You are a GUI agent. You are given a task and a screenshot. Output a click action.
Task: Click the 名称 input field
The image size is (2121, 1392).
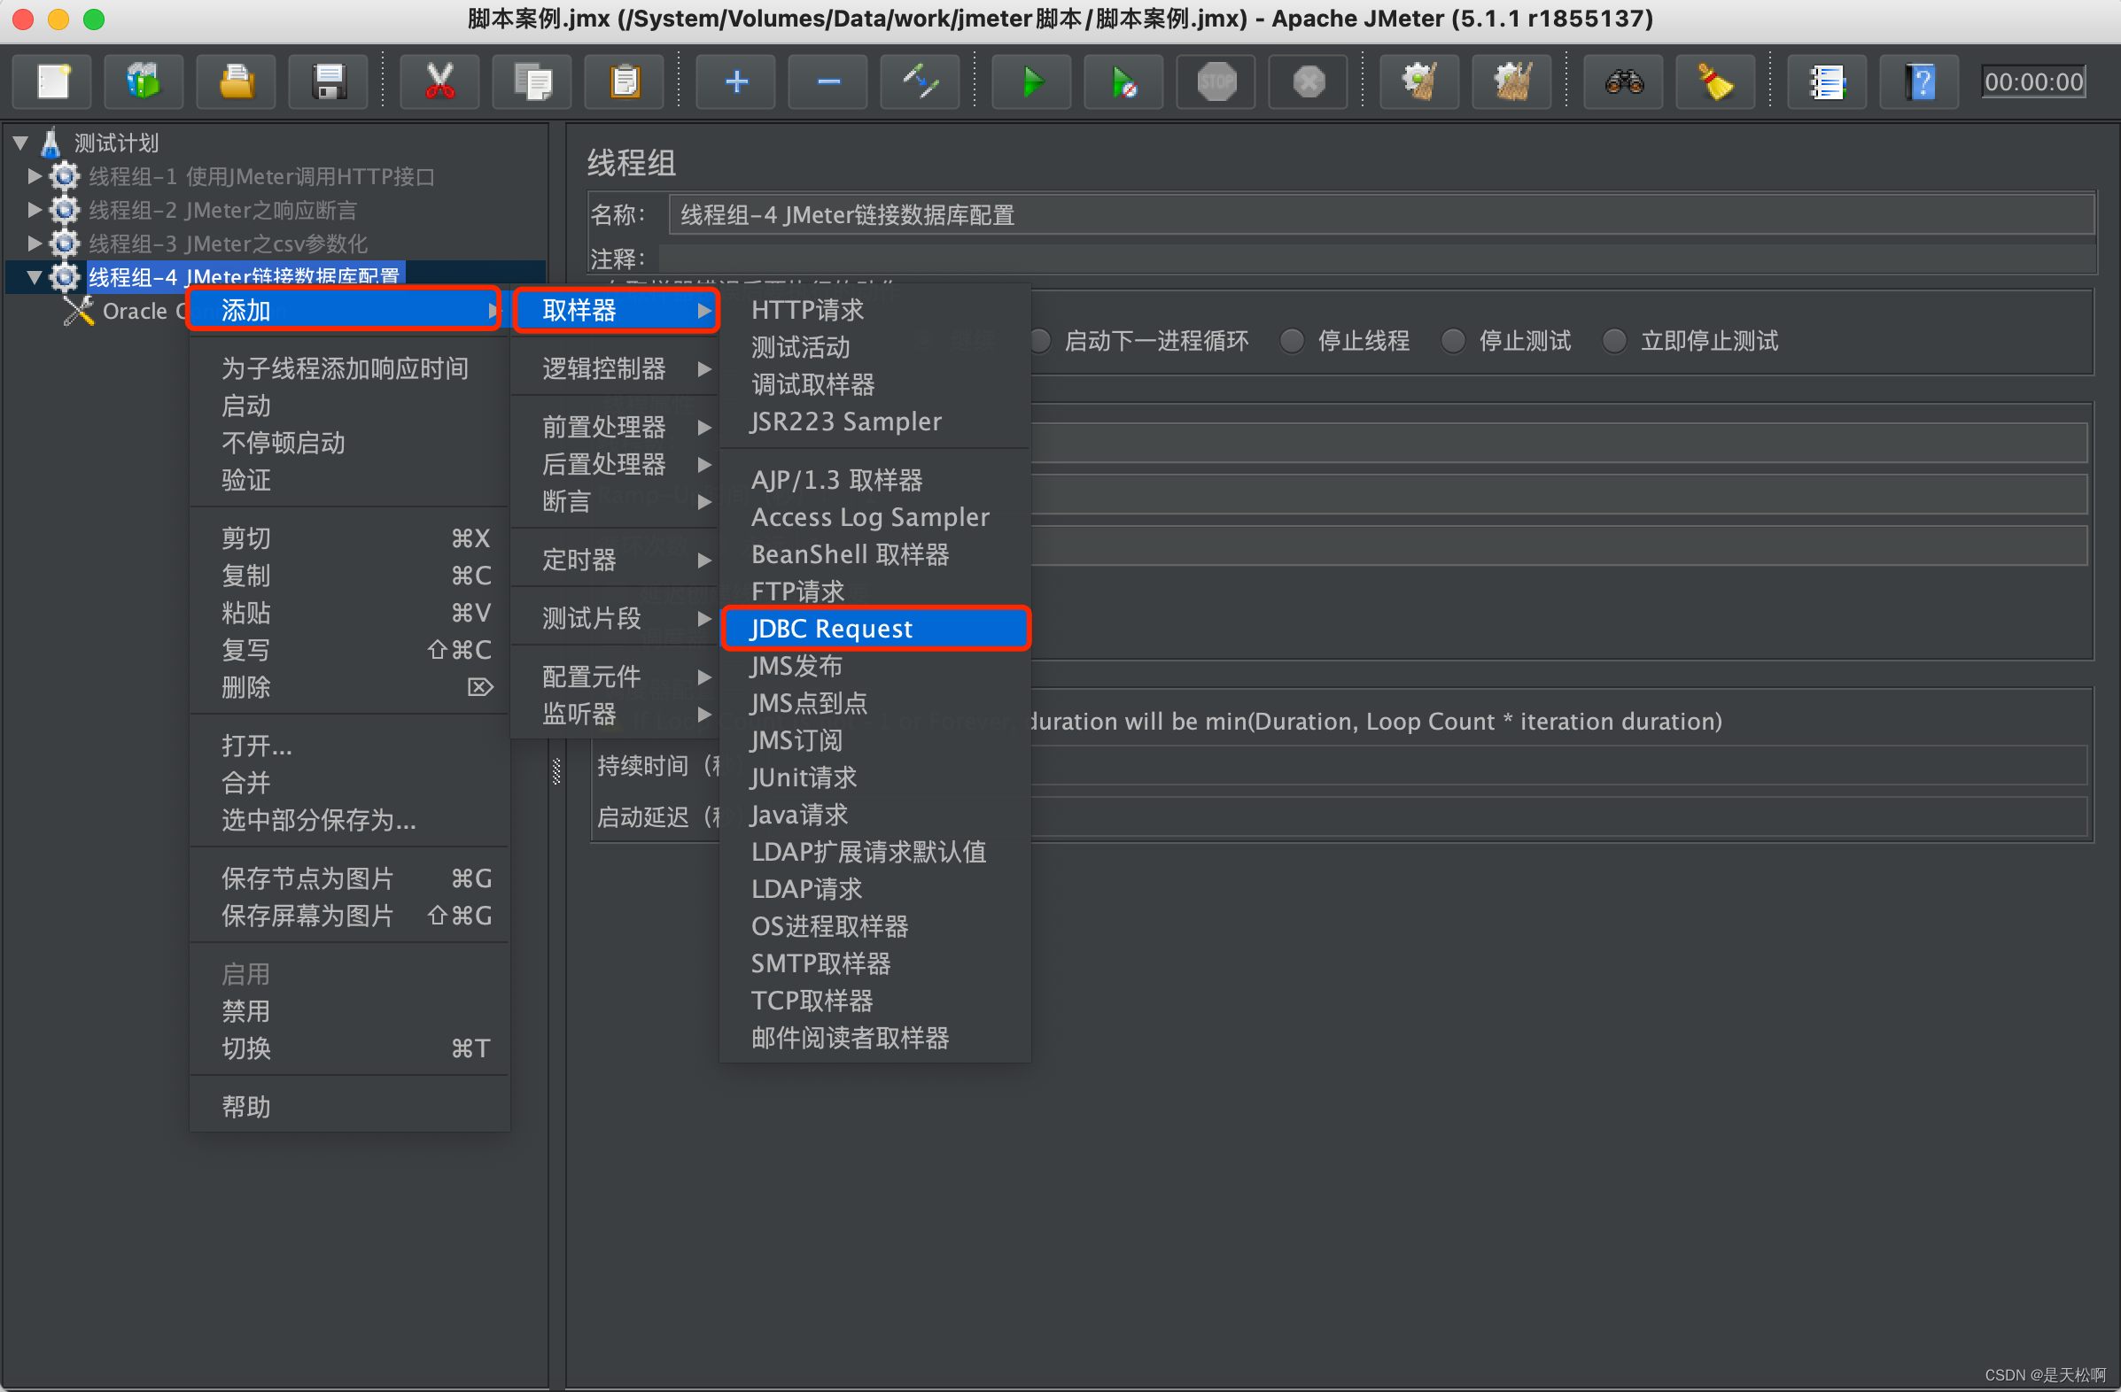pos(1381,214)
